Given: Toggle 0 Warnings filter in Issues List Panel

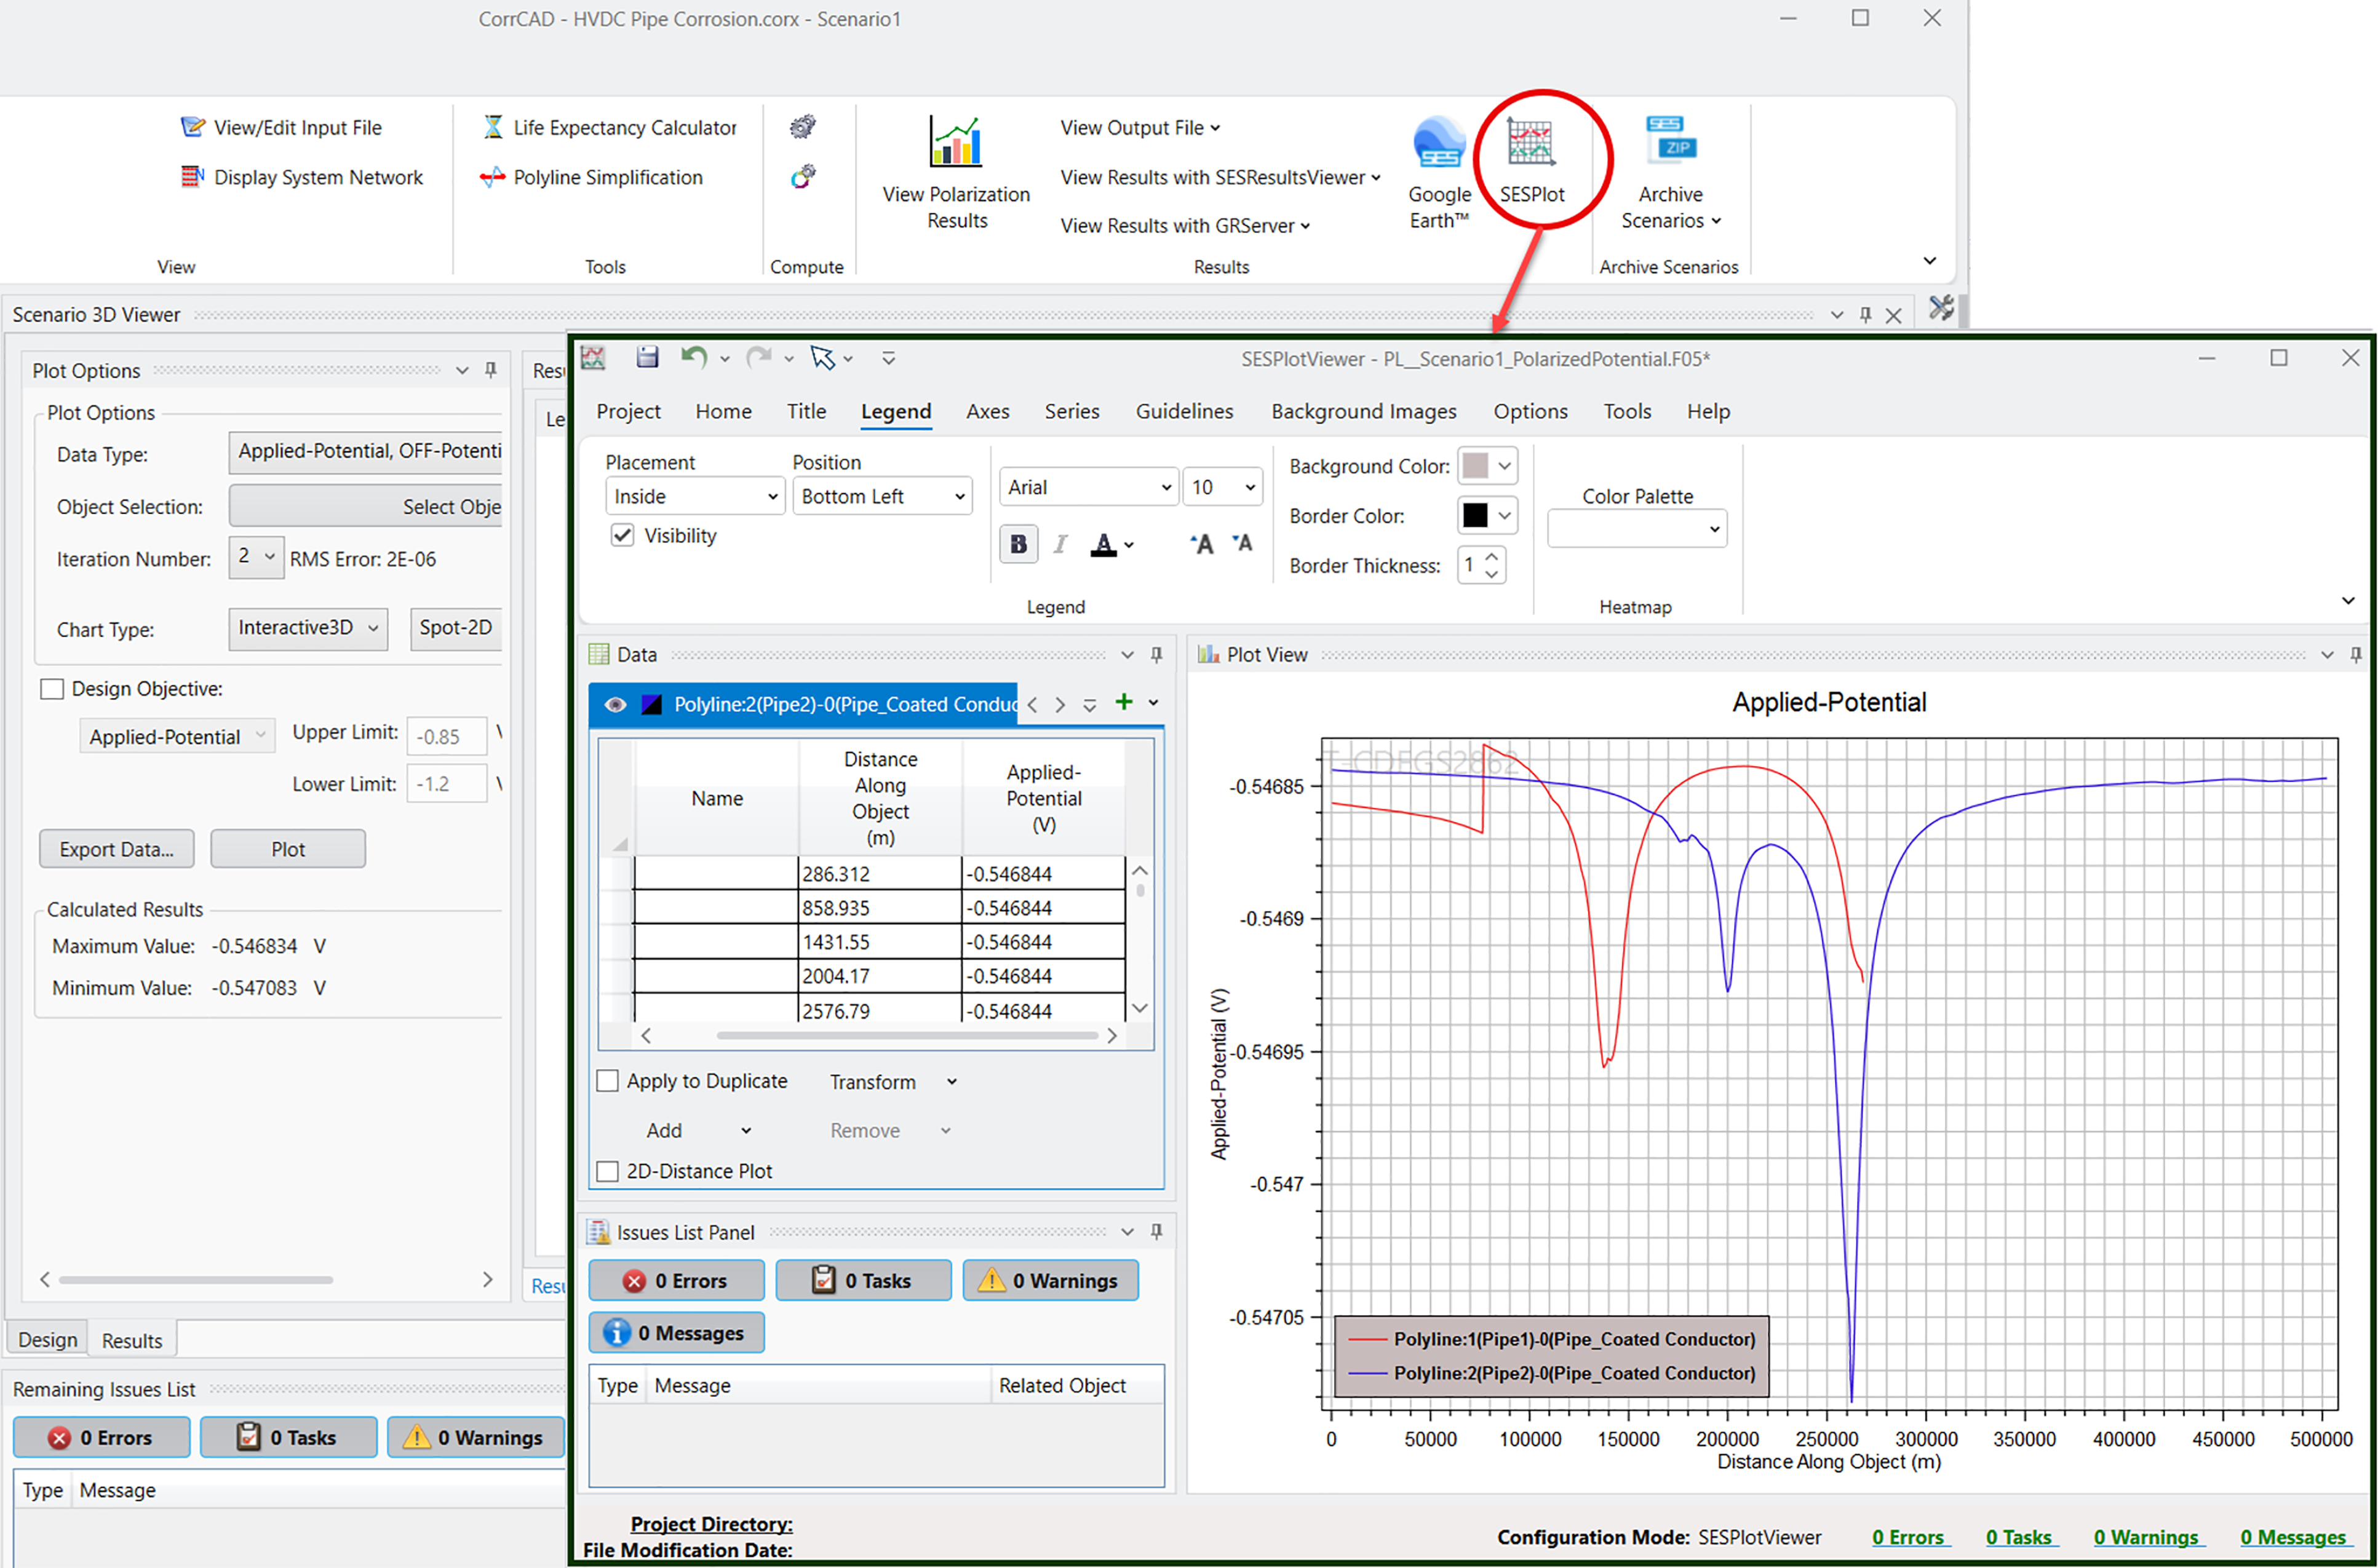Looking at the screenshot, I should (1051, 1280).
